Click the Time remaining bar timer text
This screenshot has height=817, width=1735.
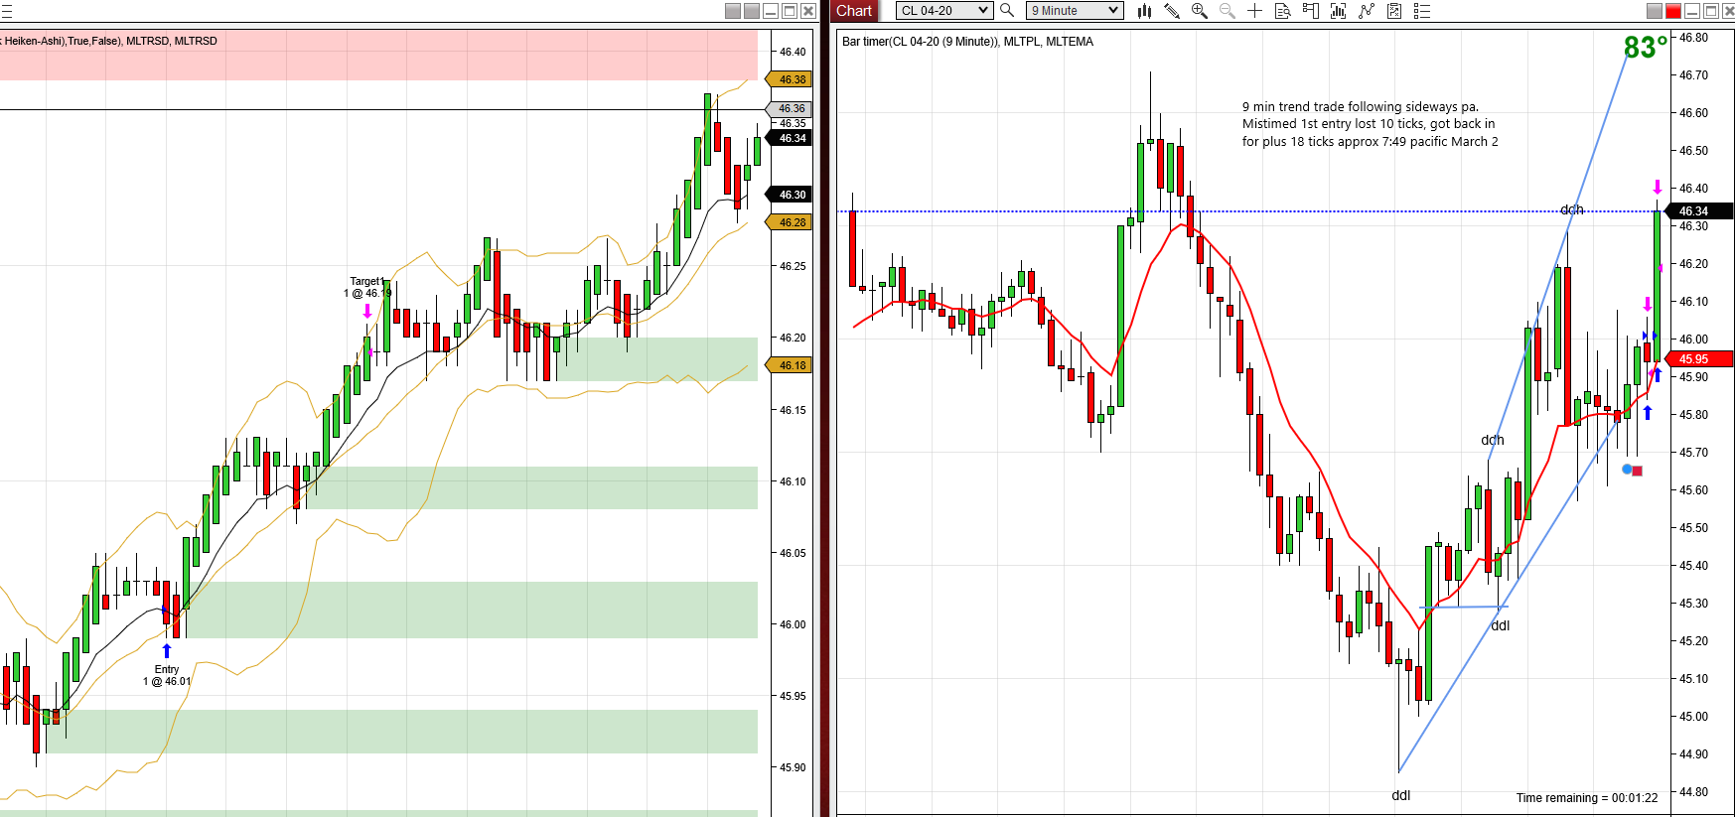click(x=1587, y=798)
